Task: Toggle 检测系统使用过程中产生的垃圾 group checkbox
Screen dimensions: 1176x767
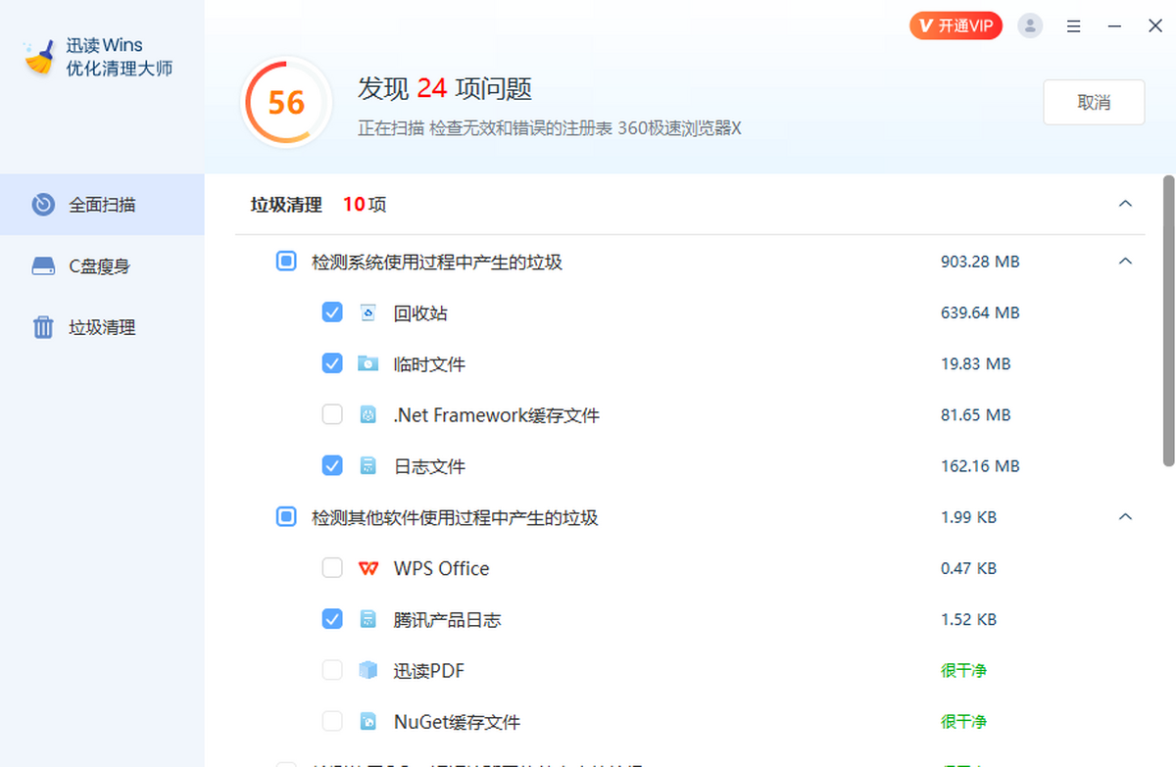Action: point(286,262)
